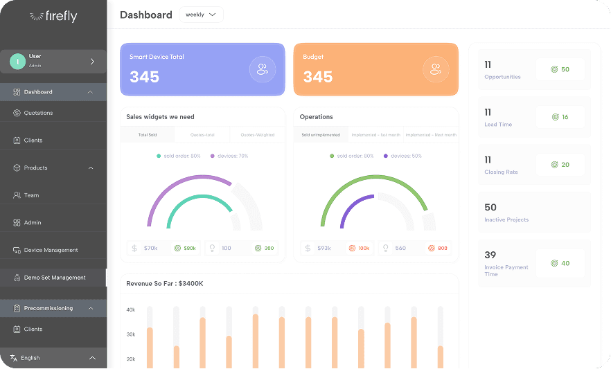
Task: Click the users icon on Budget card
Action: point(436,69)
